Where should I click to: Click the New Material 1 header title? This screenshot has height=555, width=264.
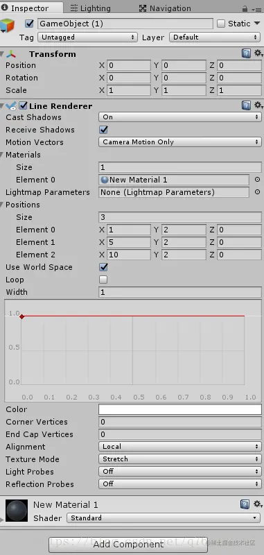click(x=66, y=504)
